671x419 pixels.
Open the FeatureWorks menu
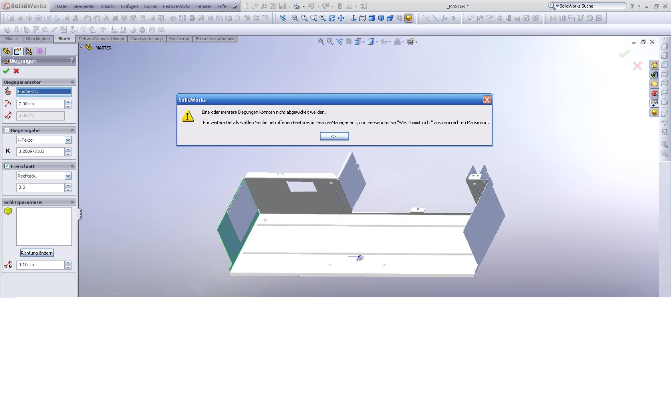pyautogui.click(x=177, y=6)
